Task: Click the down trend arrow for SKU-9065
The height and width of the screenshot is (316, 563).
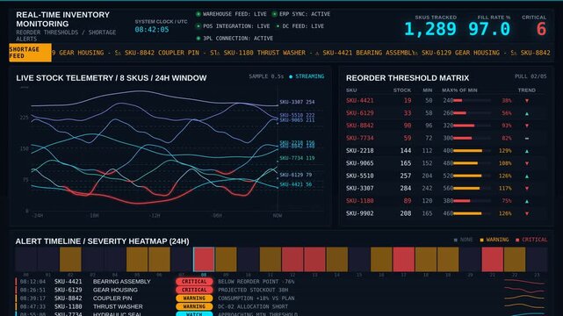Action: click(527, 163)
